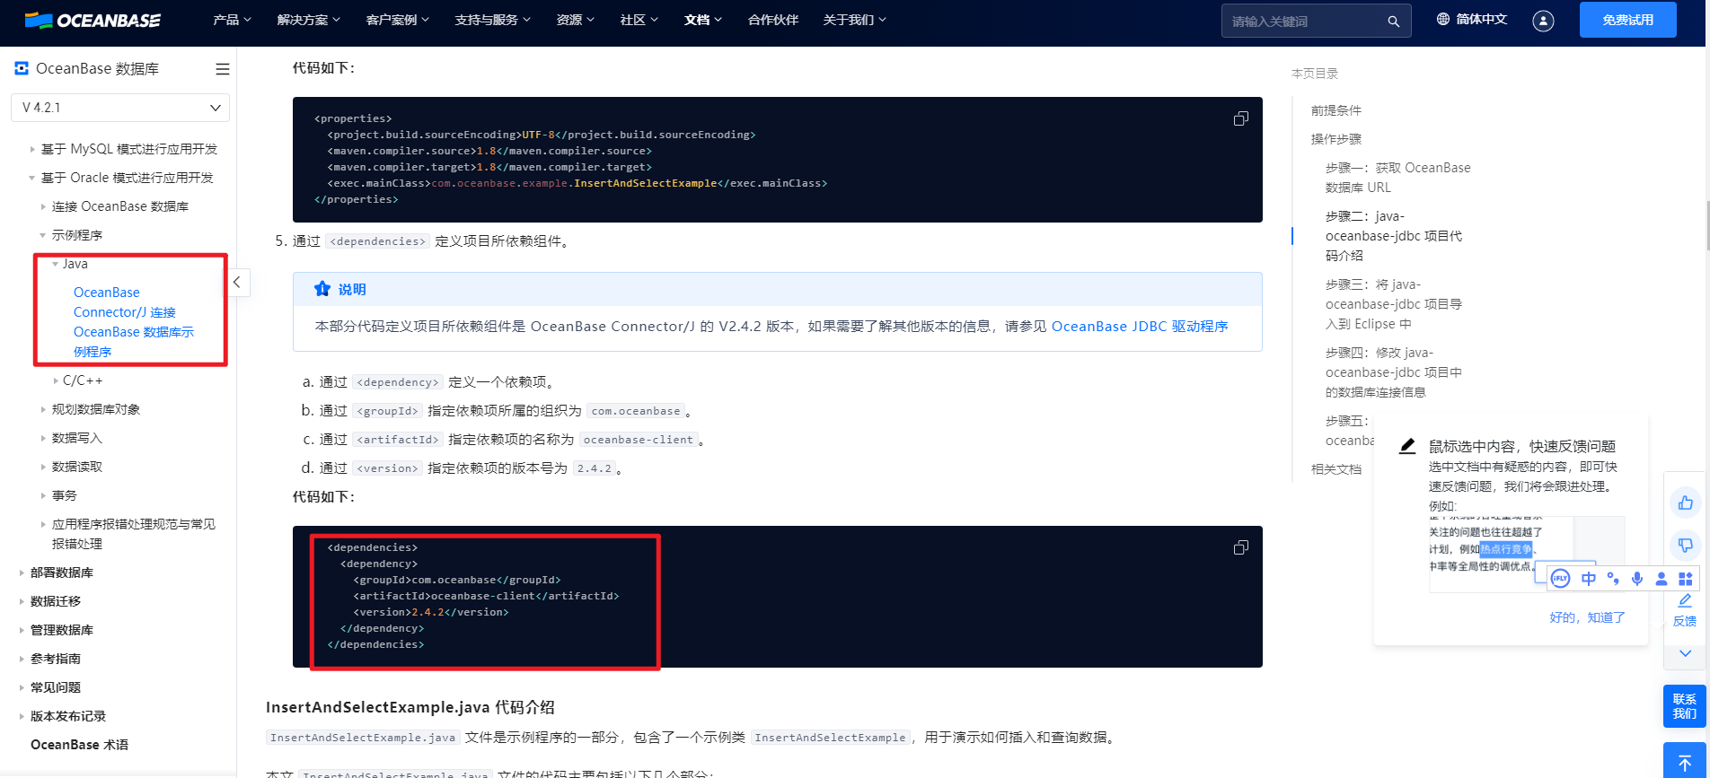
Task: Click the 中 language mode icon
Action: coord(1589,579)
